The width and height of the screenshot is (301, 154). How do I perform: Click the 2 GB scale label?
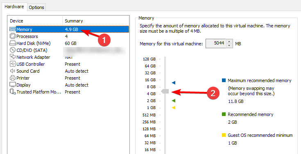pyautogui.click(x=151, y=101)
